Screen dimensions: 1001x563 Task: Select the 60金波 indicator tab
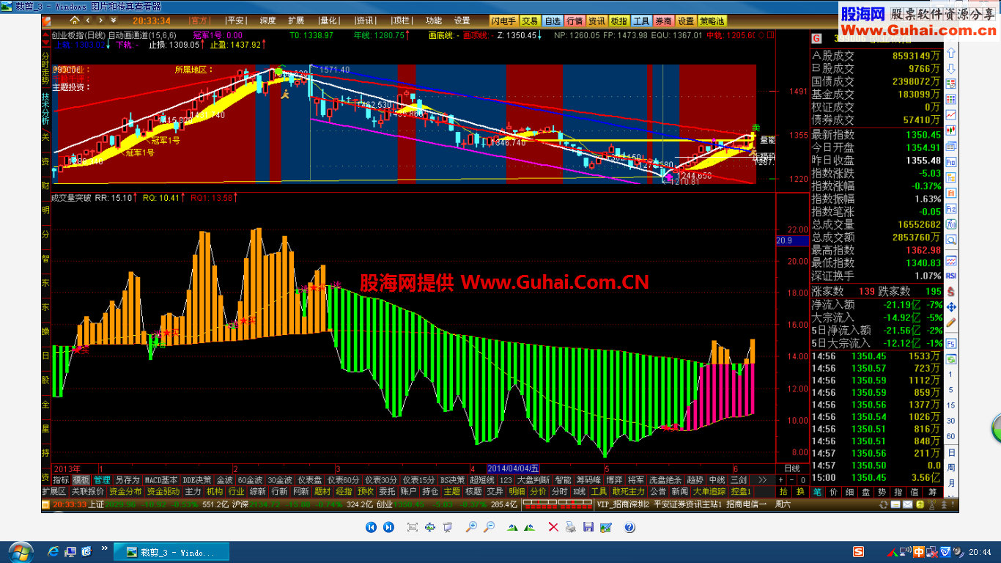coord(250,479)
